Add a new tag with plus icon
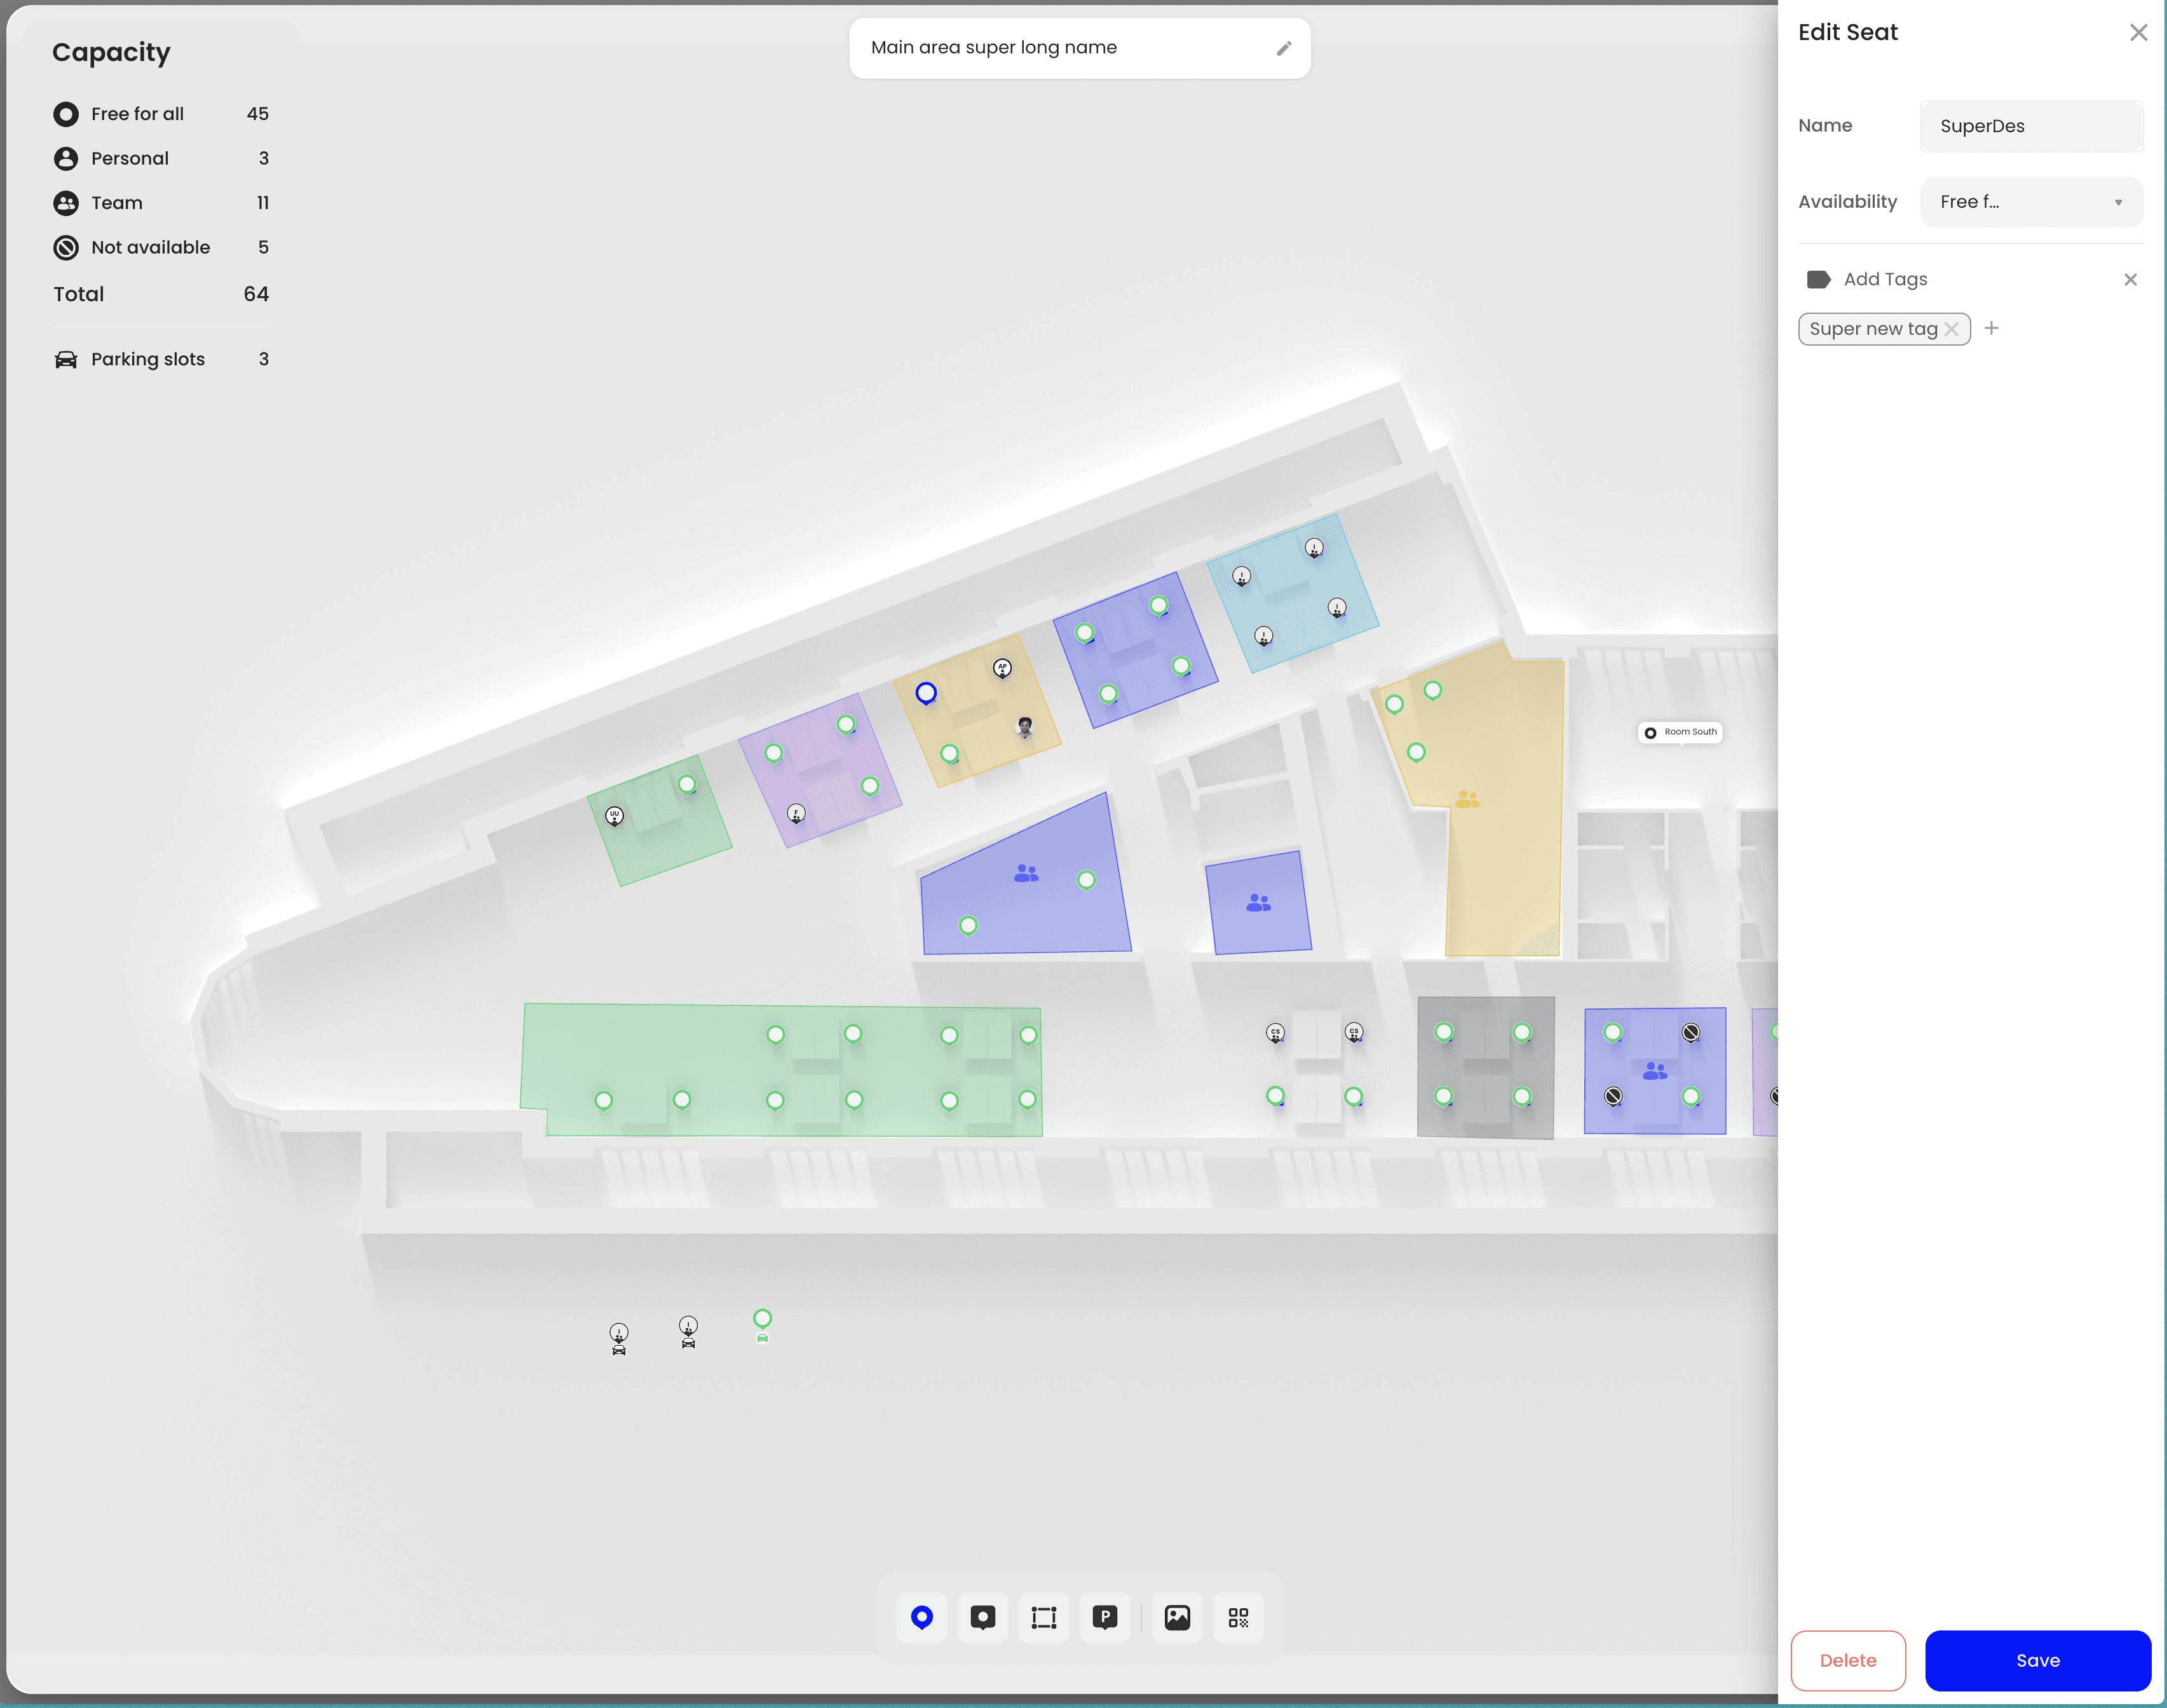Viewport: 2167px width, 1708px height. coord(1991,328)
